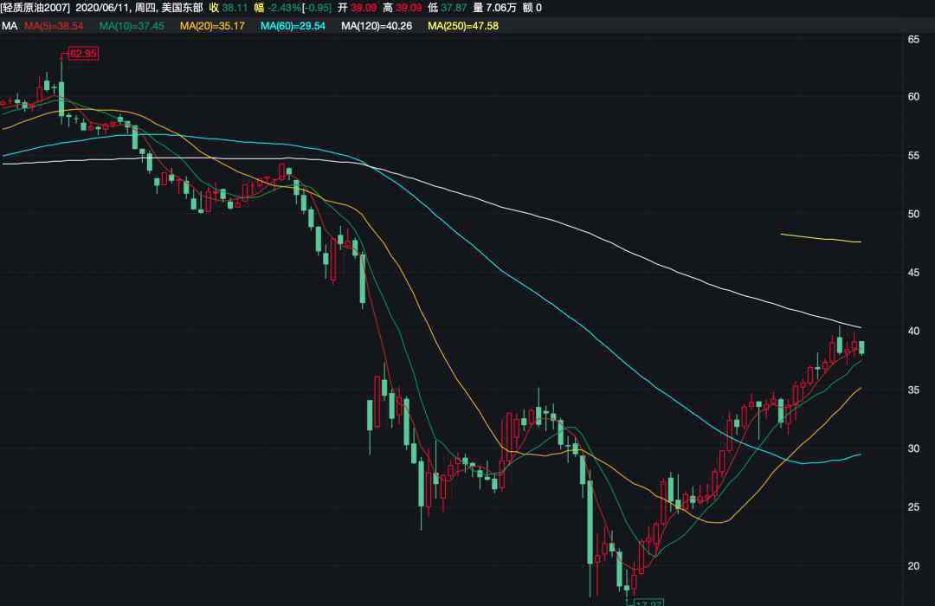Click the open price 39.09 value
Image resolution: width=935 pixels, height=606 pixels.
tap(363, 8)
